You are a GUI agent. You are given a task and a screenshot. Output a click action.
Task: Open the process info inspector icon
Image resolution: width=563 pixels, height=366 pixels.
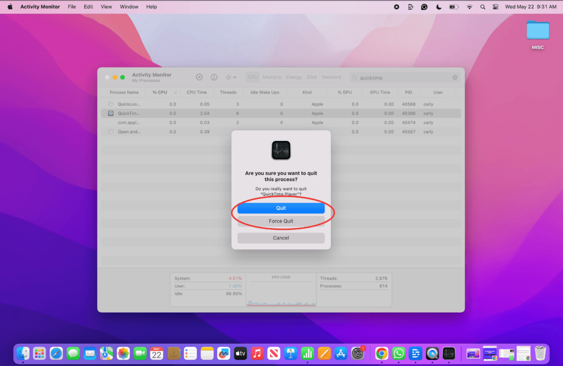pyautogui.click(x=214, y=77)
